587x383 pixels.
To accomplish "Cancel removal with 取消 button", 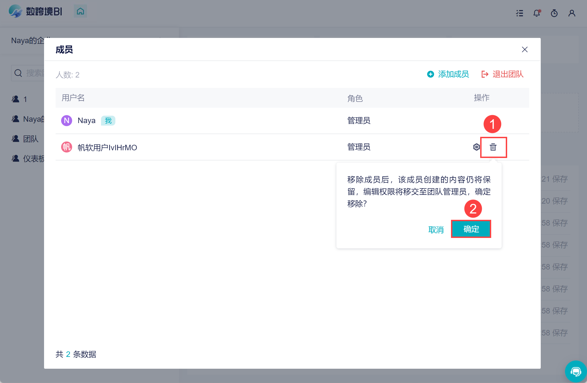I will click(x=436, y=229).
